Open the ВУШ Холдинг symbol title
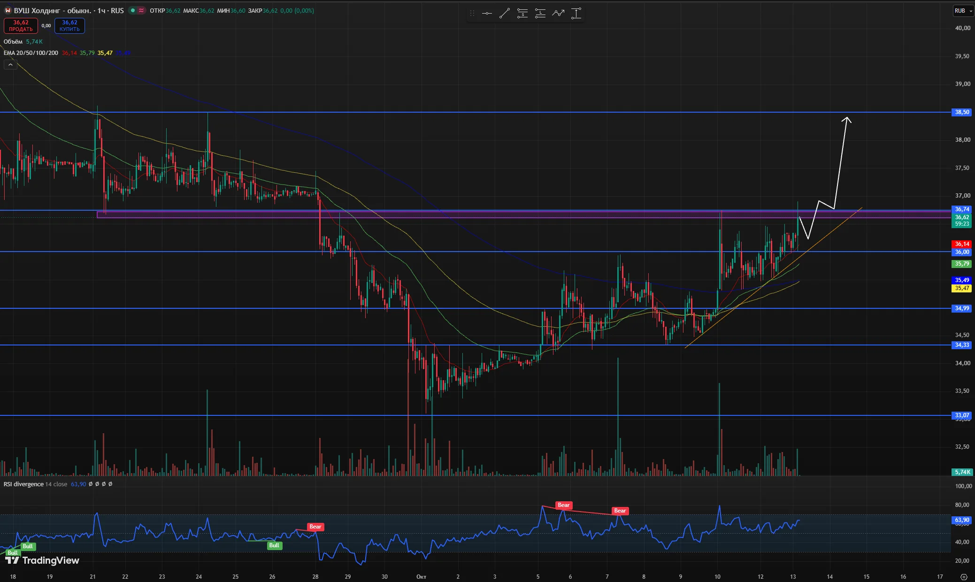Viewport: 975px width, 582px height. coord(69,10)
